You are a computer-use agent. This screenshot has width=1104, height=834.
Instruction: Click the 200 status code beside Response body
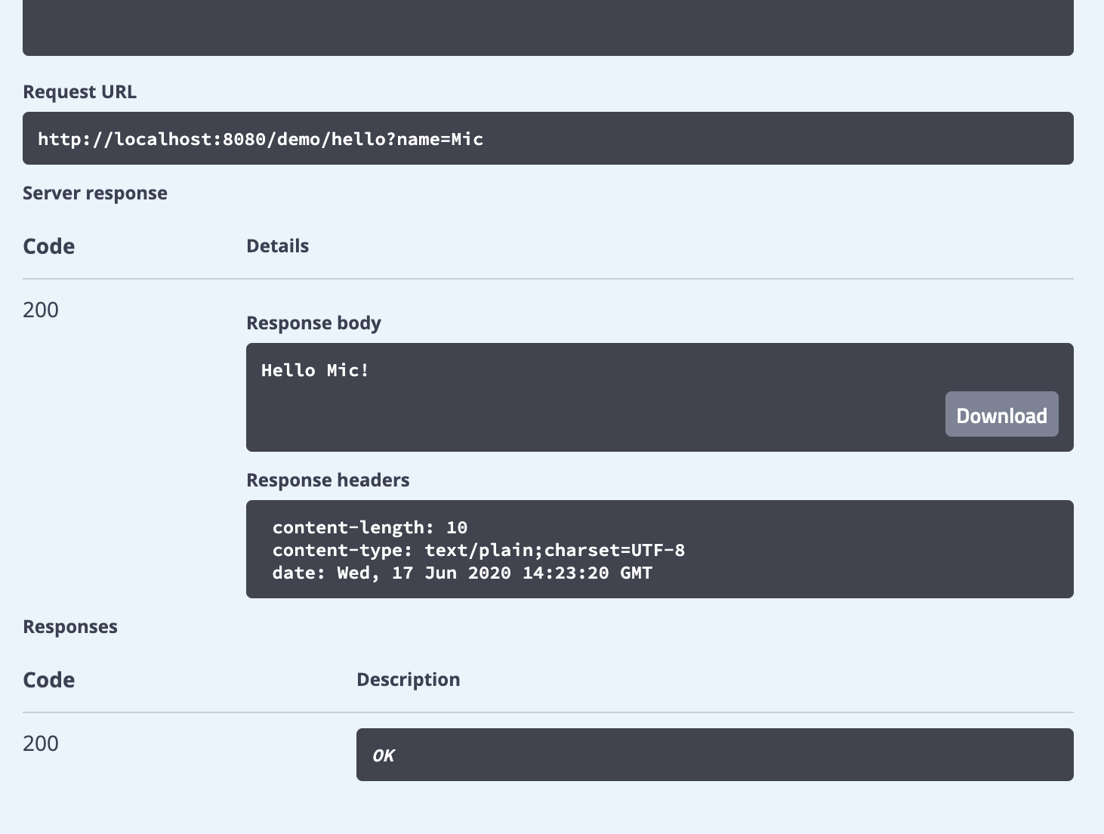41,310
